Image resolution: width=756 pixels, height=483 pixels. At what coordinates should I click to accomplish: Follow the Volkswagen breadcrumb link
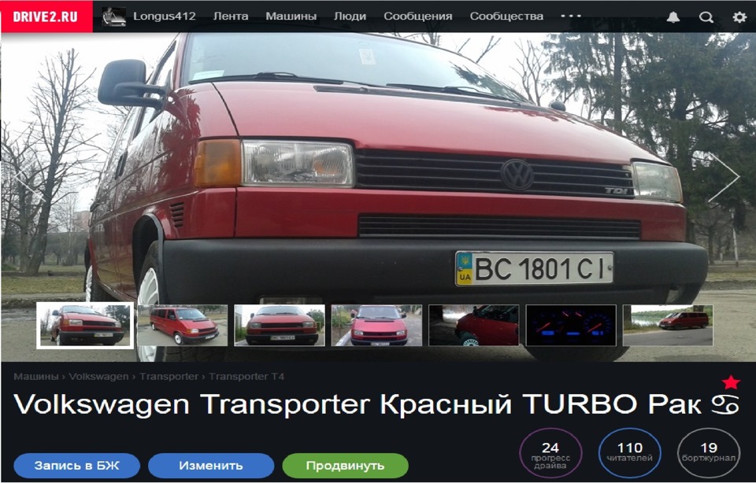(x=98, y=377)
